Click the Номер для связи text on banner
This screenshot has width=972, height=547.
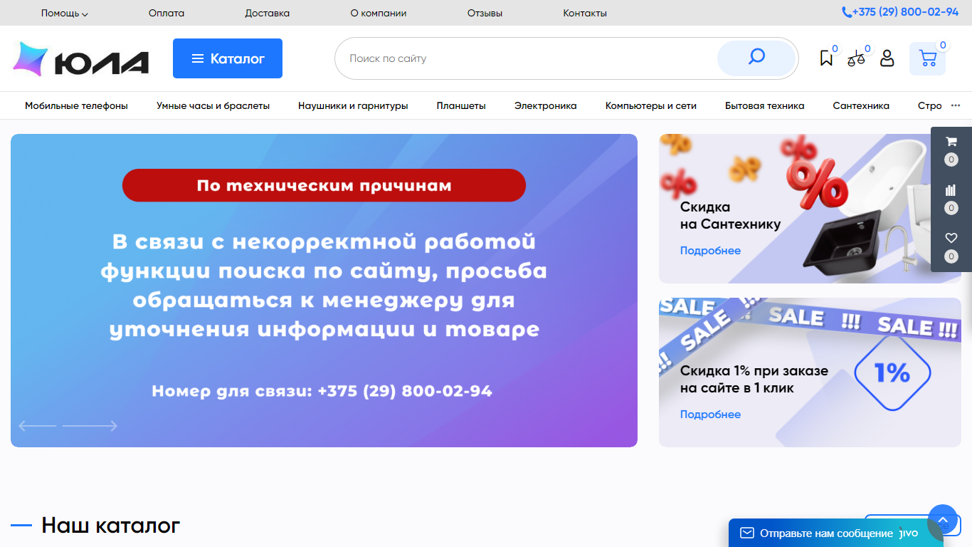coord(322,391)
